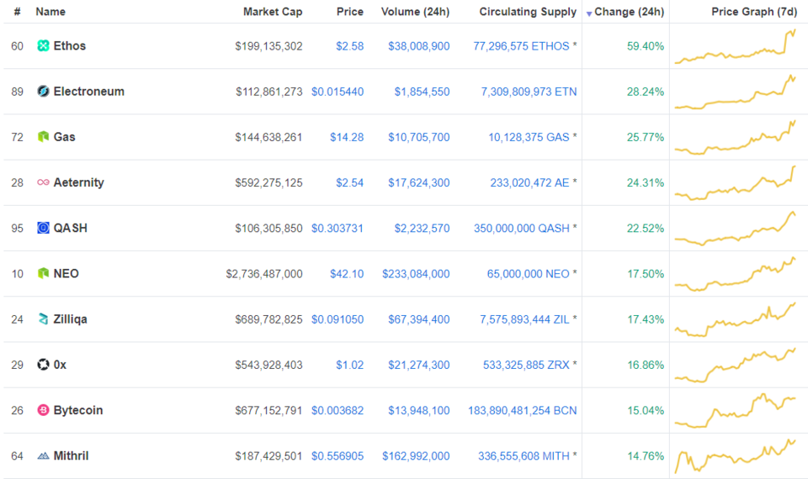Open Gas volume $10,705,700
The image size is (808, 479).
pyautogui.click(x=419, y=137)
